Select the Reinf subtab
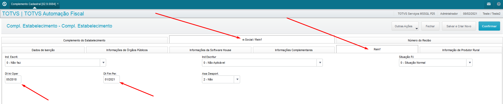Viewport: 503px width, 104px height. (x=377, y=49)
